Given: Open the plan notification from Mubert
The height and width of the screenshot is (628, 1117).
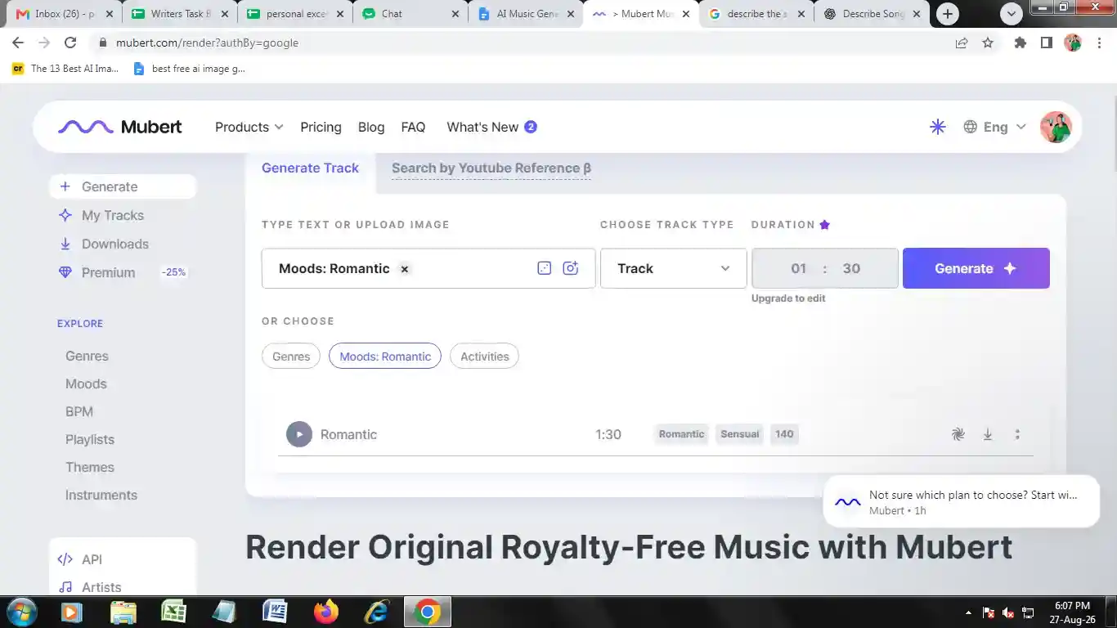Looking at the screenshot, I should click(962, 502).
